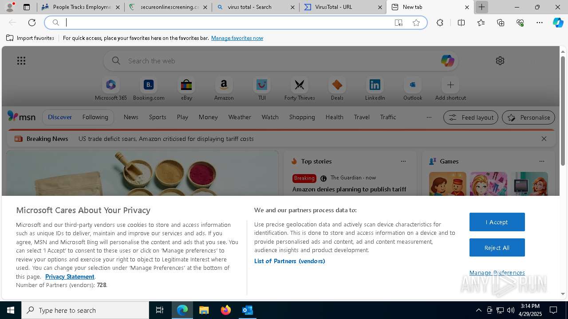Open Feed layout options

coord(470,117)
